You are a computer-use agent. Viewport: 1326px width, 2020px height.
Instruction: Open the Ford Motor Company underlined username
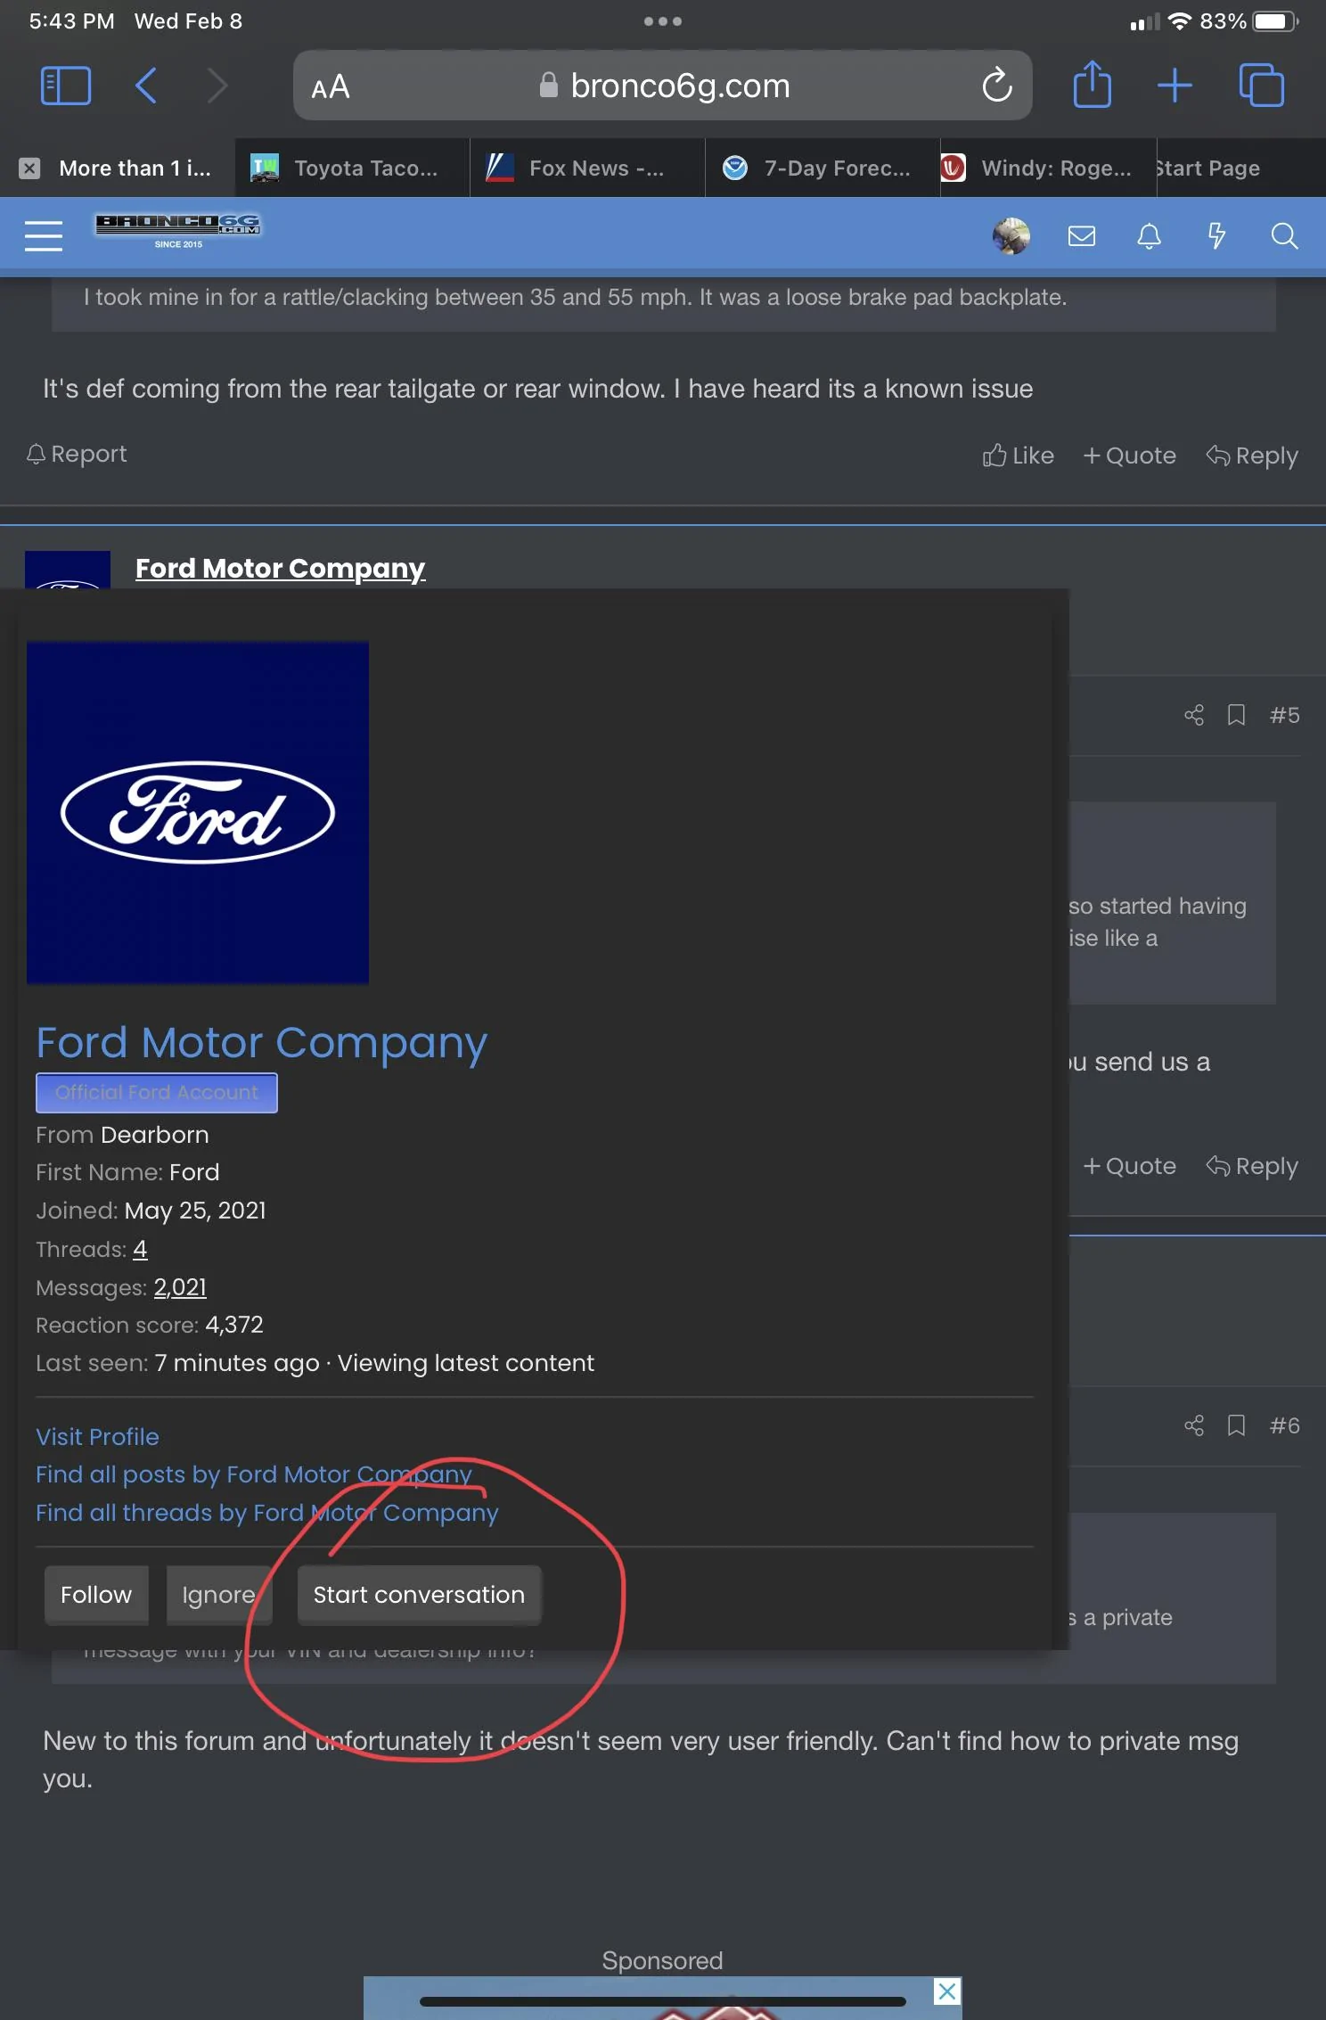coord(280,568)
